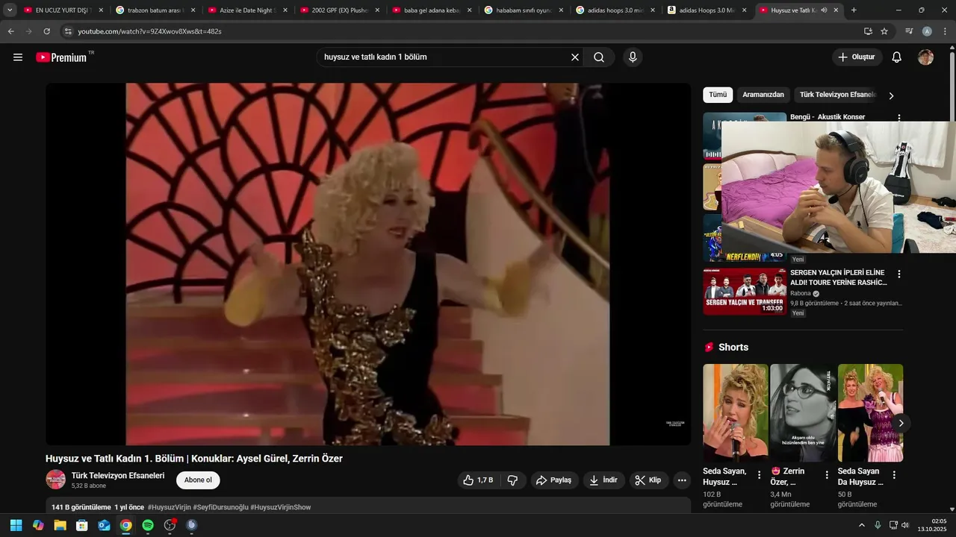956x537 pixels.
Task: Open File Explorer from the taskbar
Action: pyautogui.click(x=60, y=525)
